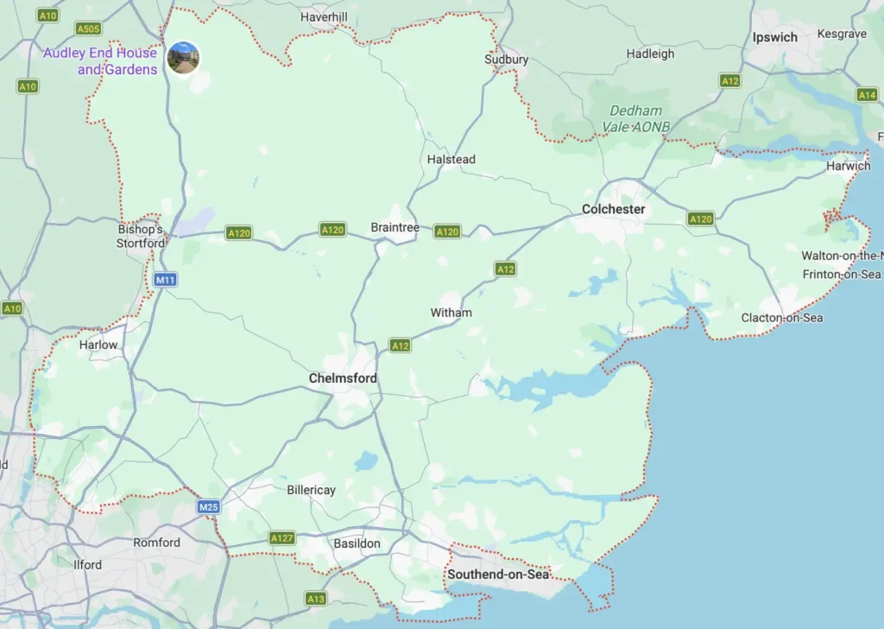Image resolution: width=884 pixels, height=629 pixels.
Task: Click the A13 road shield
Action: point(315,599)
